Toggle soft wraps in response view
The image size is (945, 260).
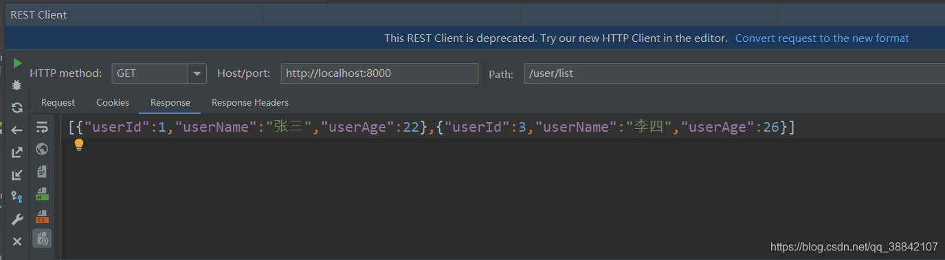(42, 127)
